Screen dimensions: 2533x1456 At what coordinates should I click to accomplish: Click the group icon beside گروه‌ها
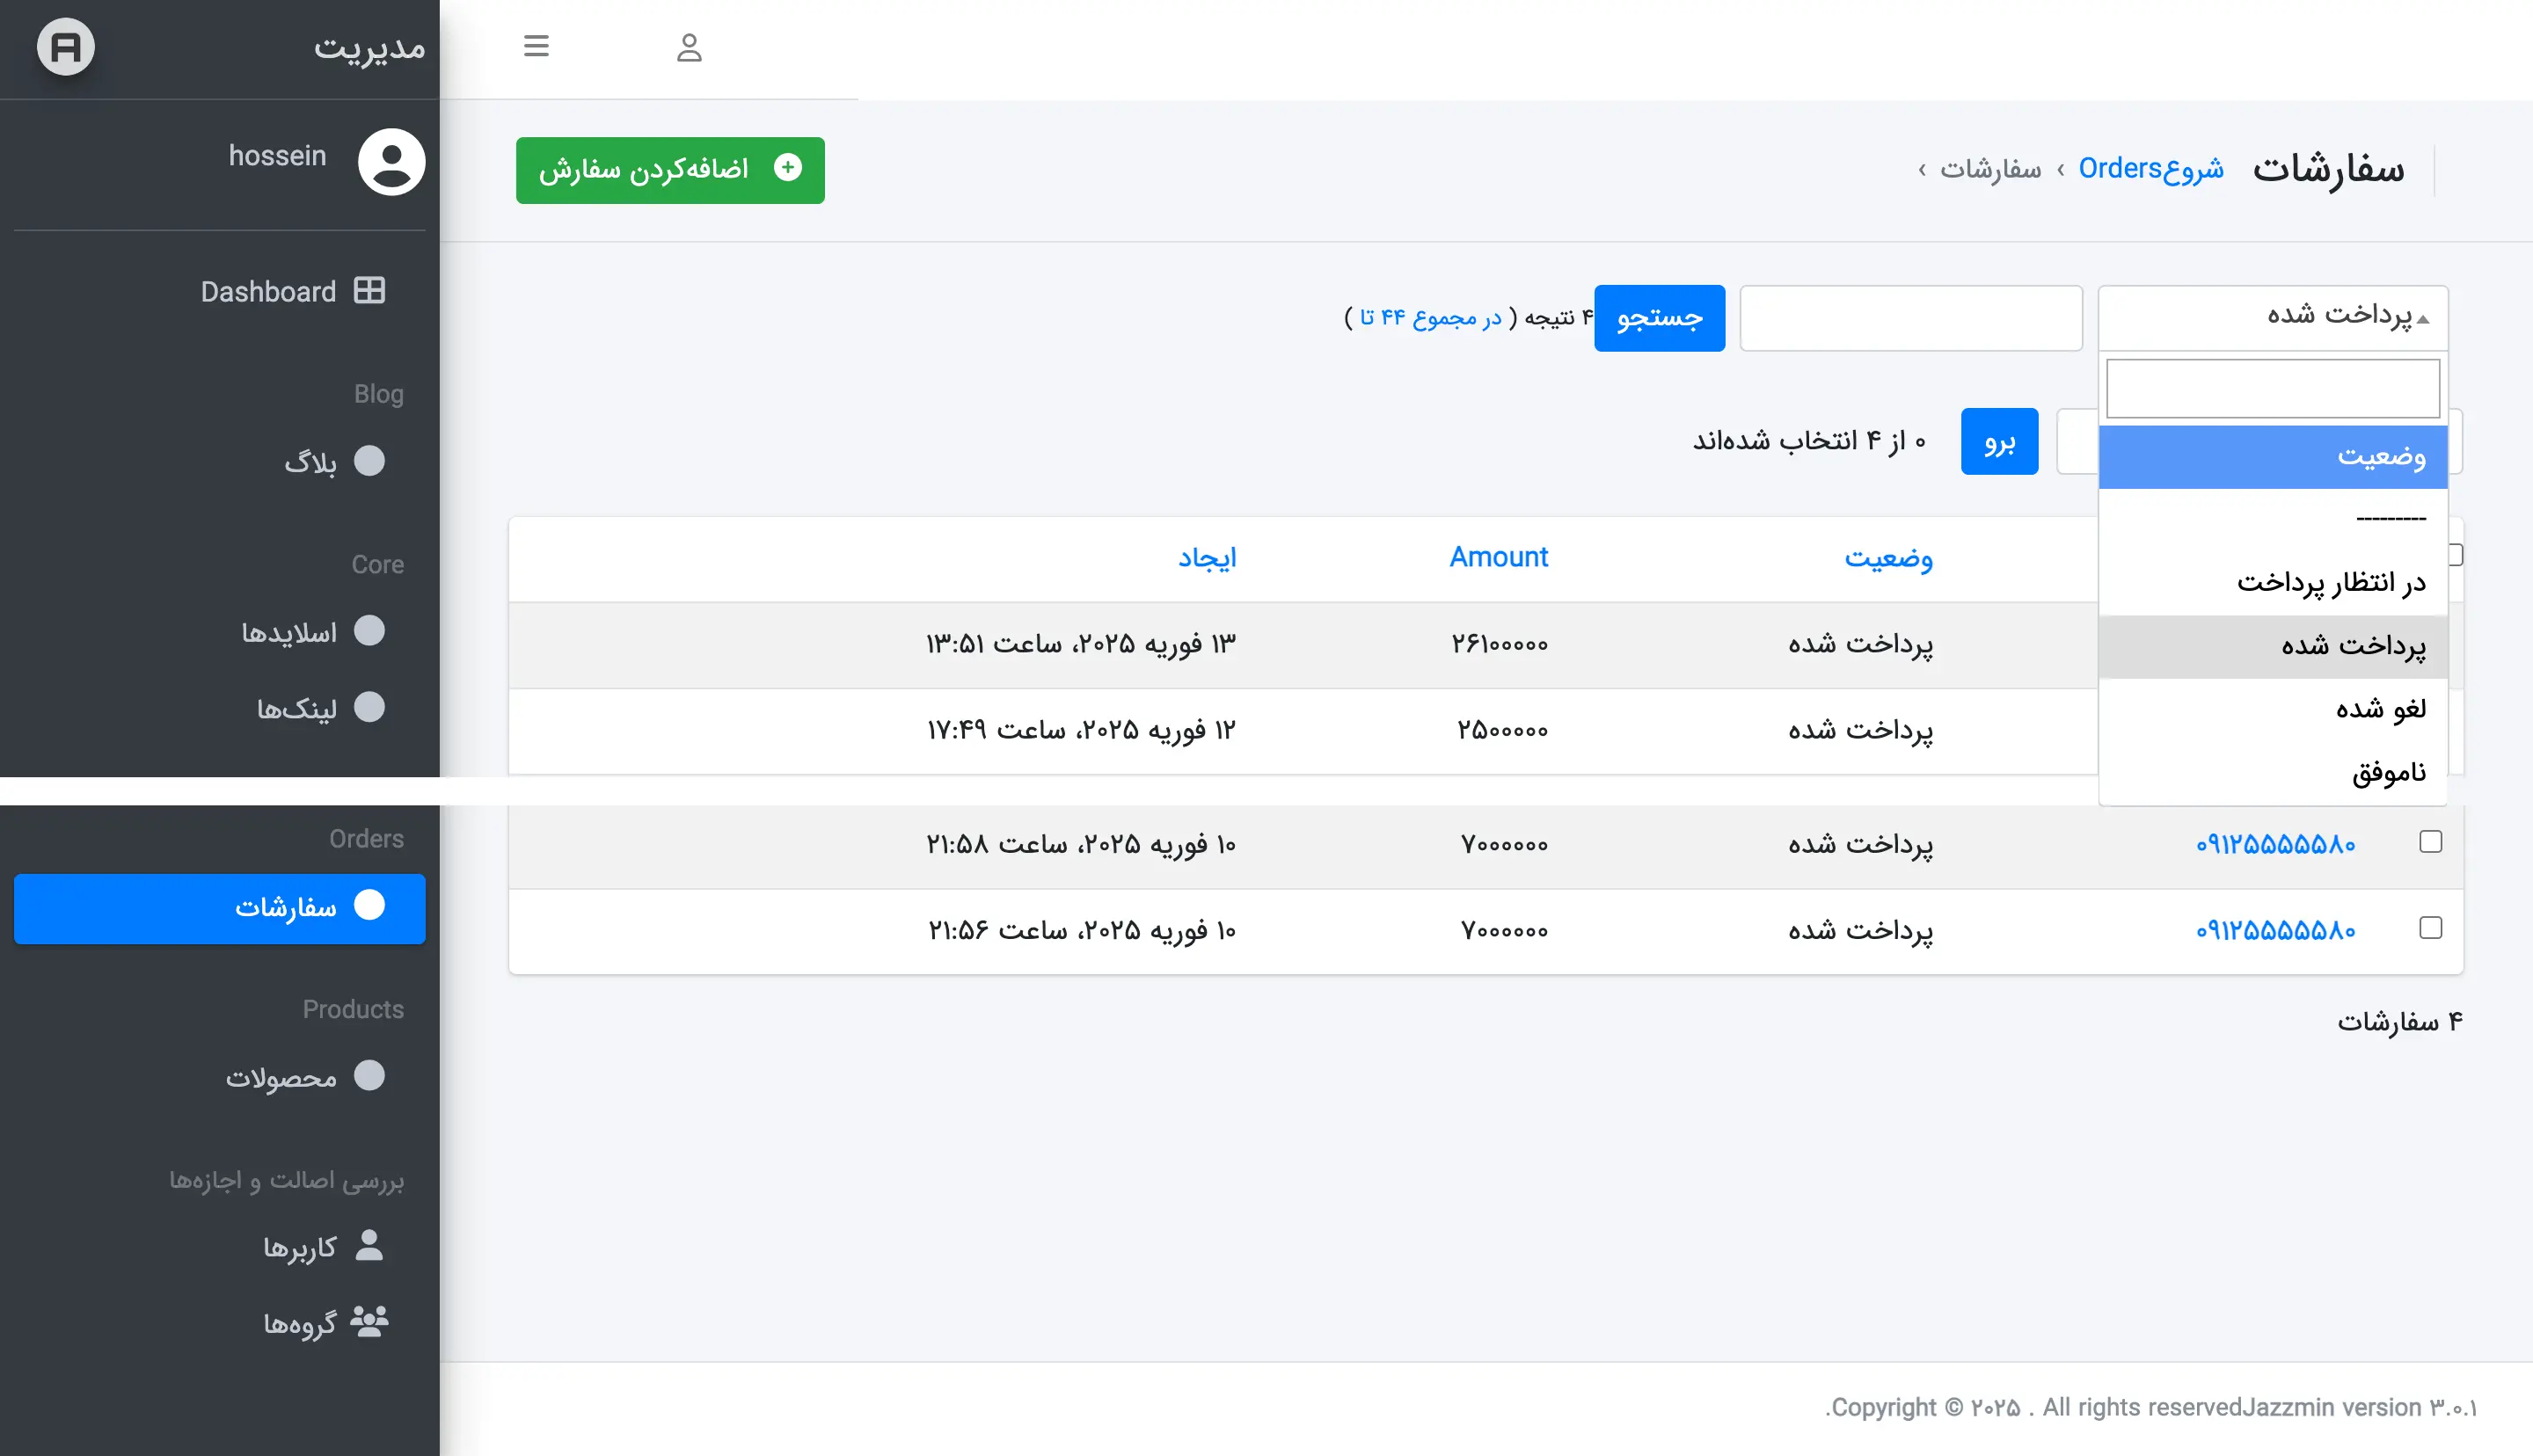[369, 1322]
